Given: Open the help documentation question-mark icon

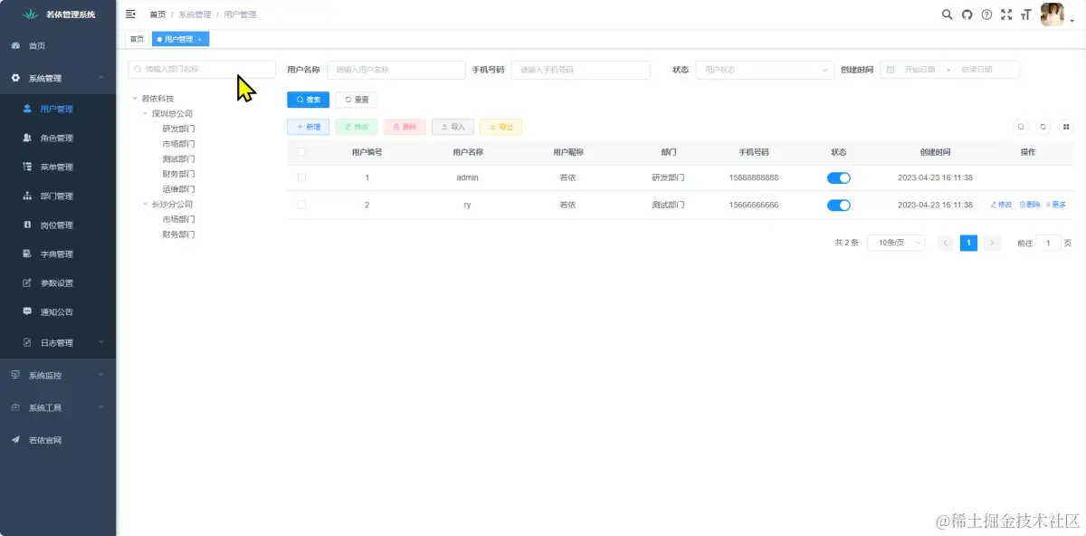Looking at the screenshot, I should (986, 14).
